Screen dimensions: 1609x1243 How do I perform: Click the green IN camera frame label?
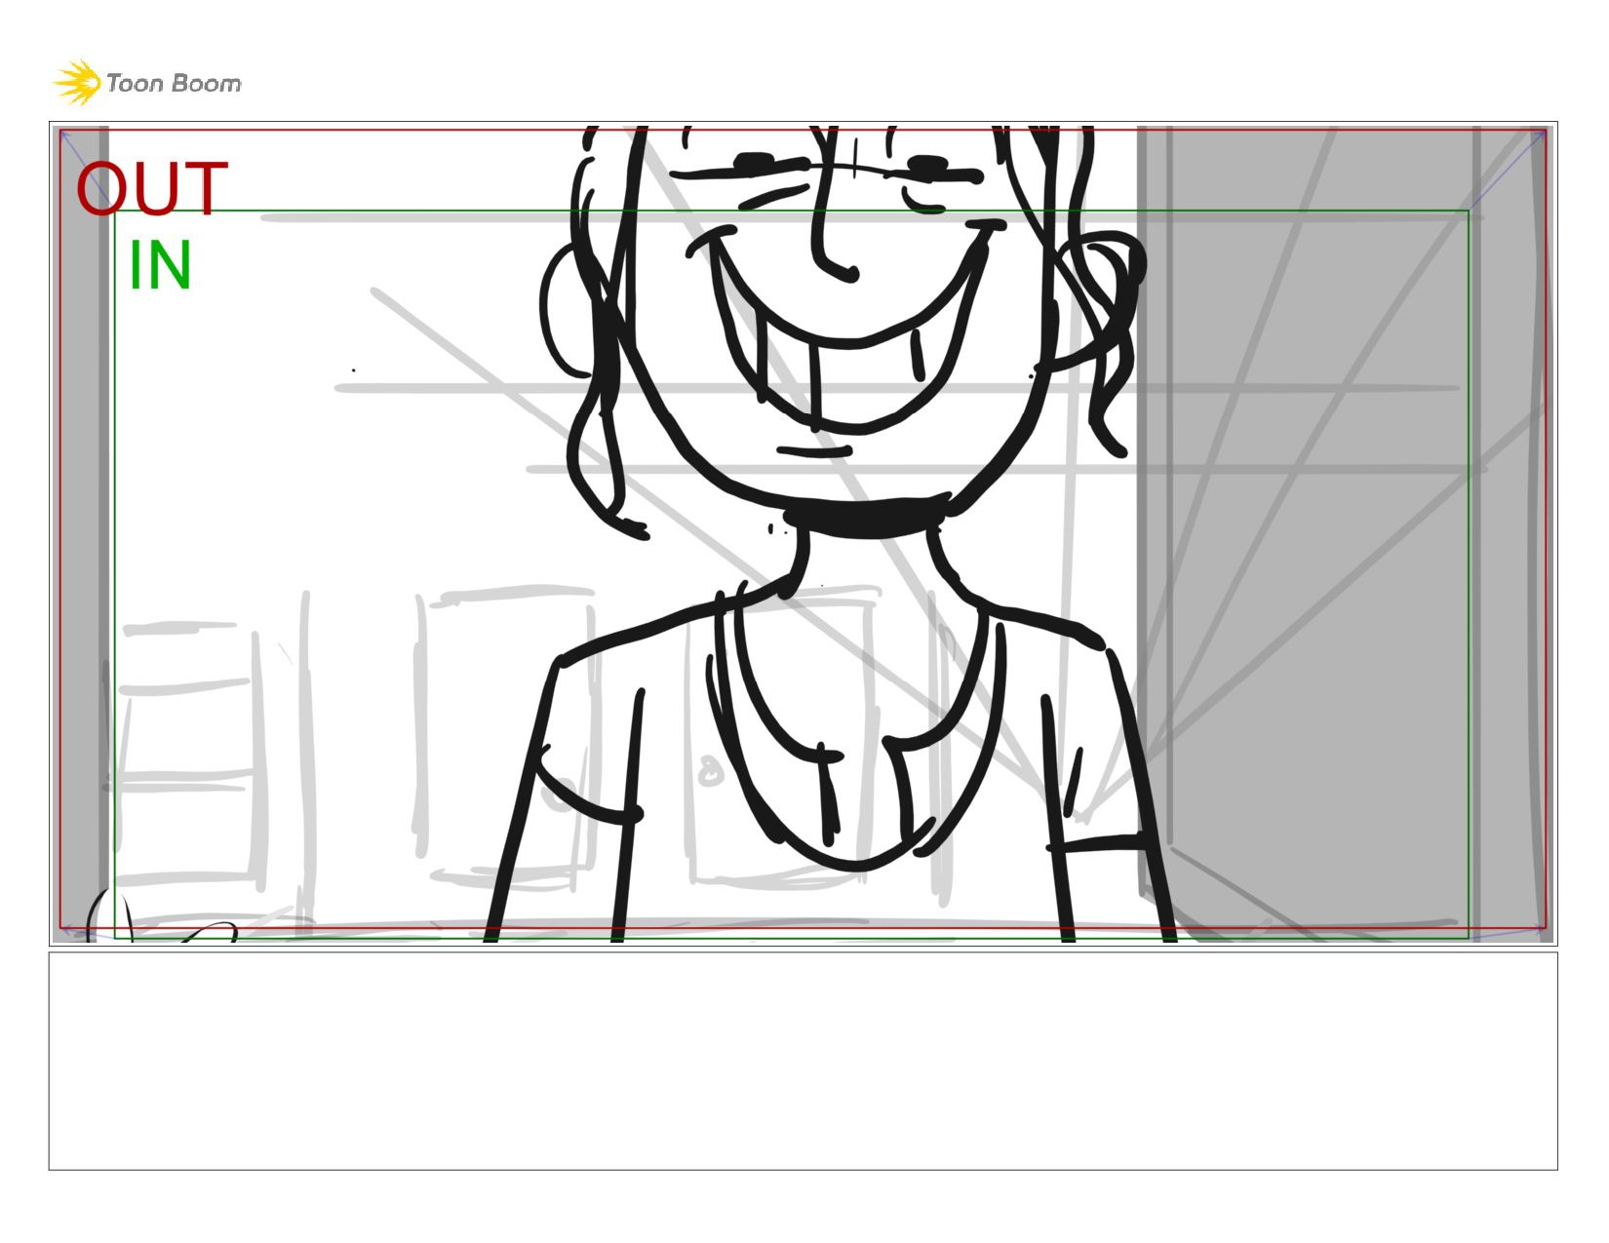(160, 265)
